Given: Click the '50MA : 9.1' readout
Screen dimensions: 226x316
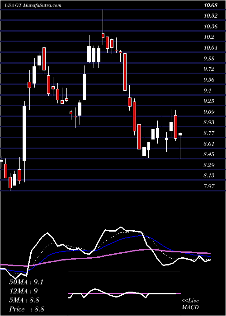Looking at the screenshot, I should pos(26,282).
